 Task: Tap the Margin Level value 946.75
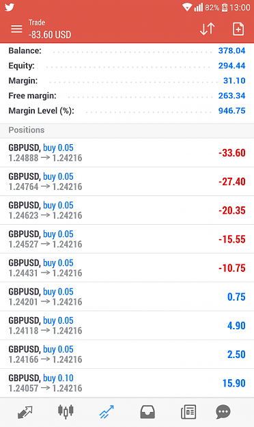coord(231,111)
